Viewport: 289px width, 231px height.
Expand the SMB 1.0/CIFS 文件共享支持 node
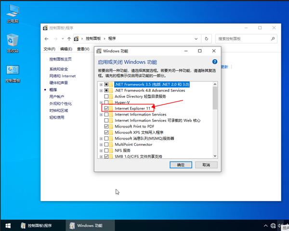(101, 156)
